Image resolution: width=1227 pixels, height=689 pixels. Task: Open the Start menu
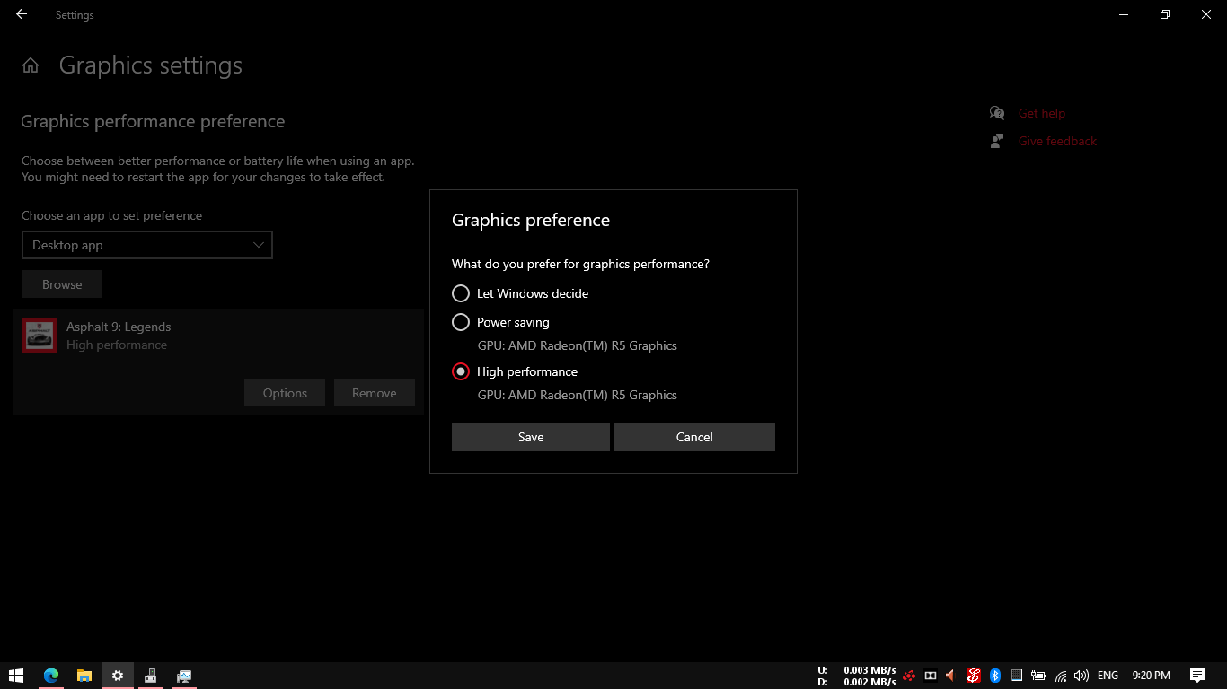coord(17,675)
